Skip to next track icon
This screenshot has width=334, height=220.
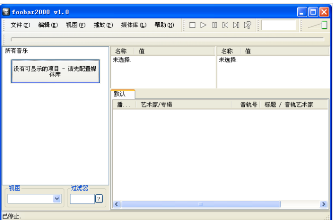236,25
